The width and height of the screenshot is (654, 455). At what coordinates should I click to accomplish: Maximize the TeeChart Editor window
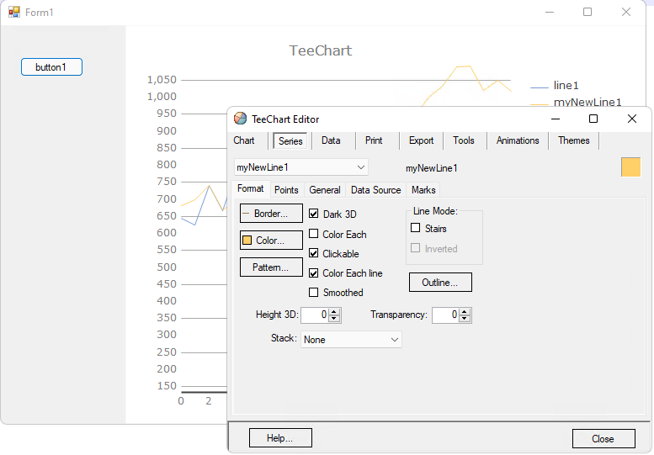click(x=593, y=119)
